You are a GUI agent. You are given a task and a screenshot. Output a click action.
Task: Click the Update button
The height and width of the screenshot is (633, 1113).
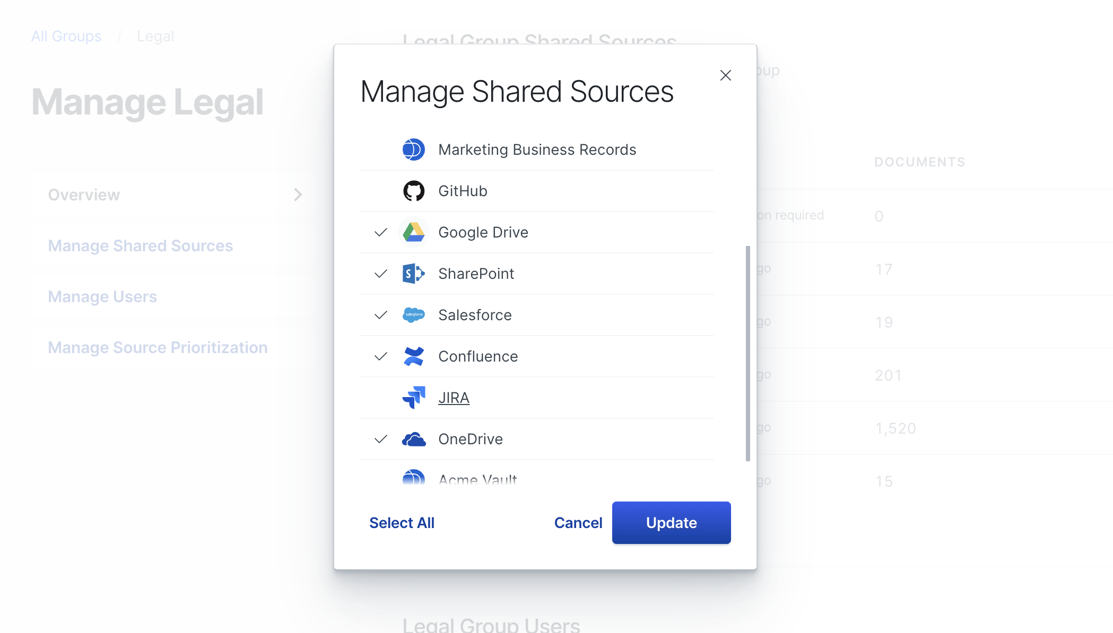671,523
